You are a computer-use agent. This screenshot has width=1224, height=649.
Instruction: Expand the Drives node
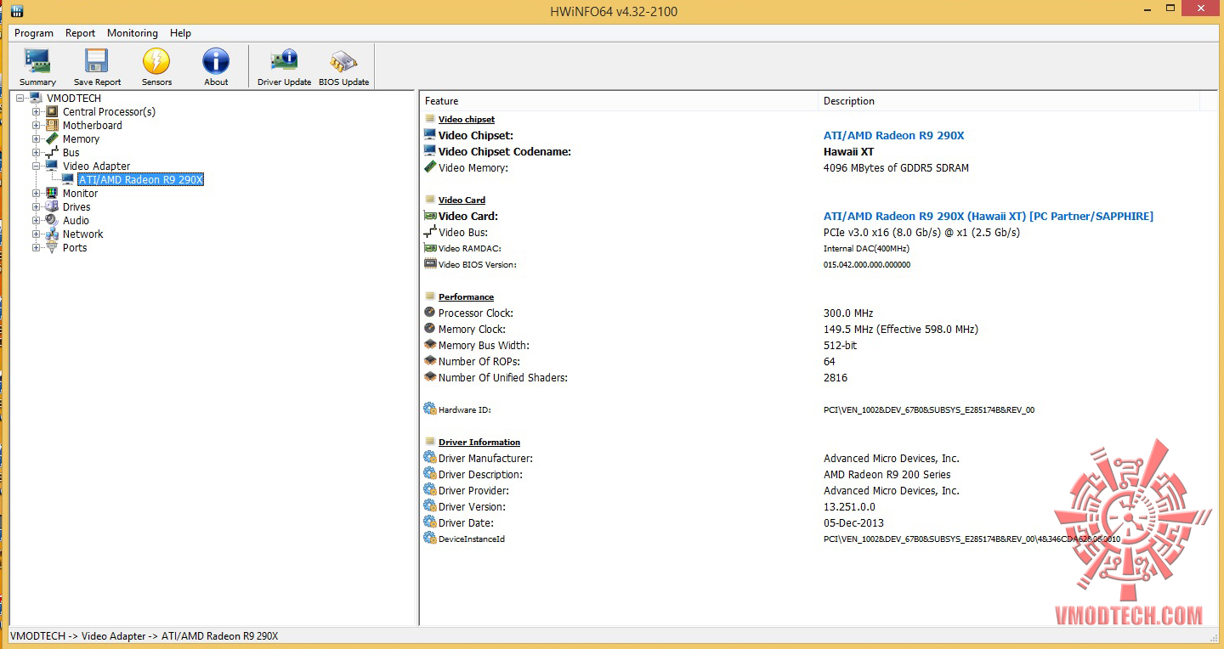pos(37,207)
